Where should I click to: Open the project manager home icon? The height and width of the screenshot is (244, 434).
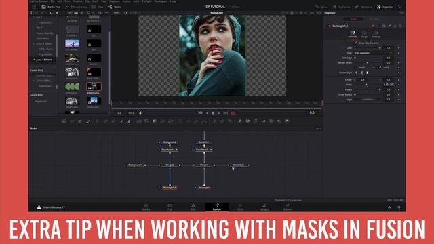click(x=389, y=207)
